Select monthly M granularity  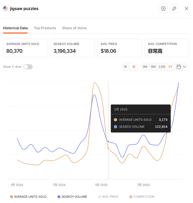tap(134, 67)
